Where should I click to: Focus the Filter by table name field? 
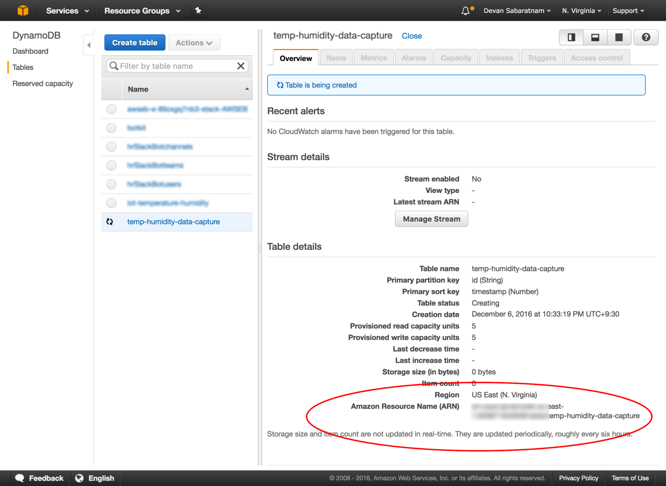(x=177, y=66)
